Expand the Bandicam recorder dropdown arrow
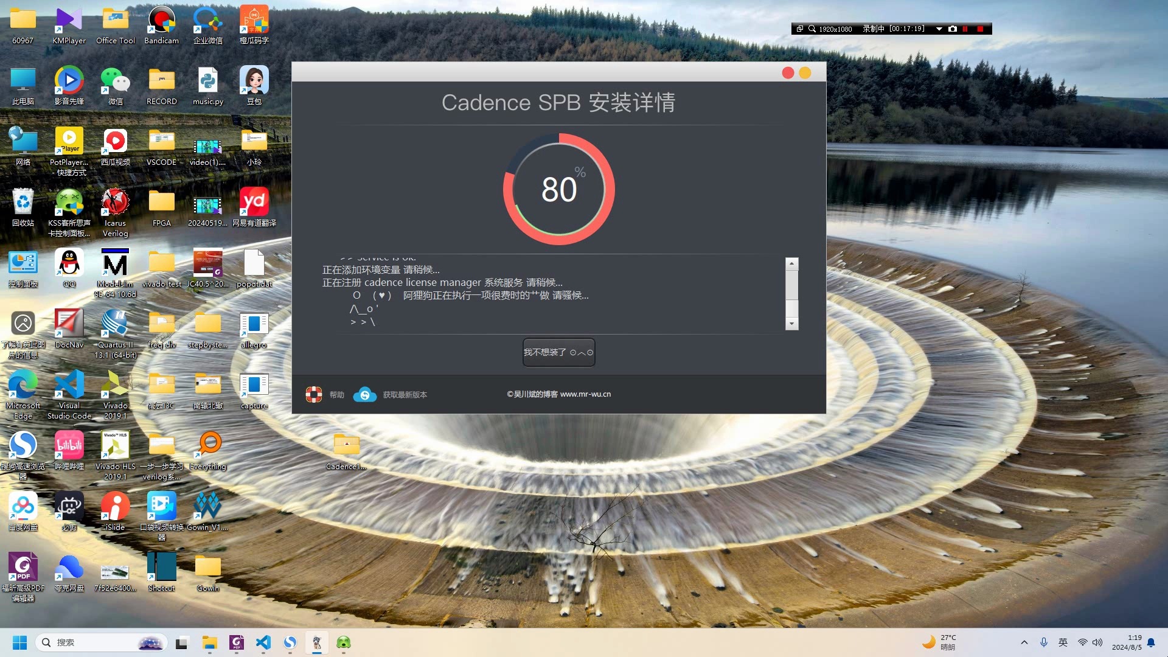Image resolution: width=1168 pixels, height=657 pixels. (x=939, y=29)
